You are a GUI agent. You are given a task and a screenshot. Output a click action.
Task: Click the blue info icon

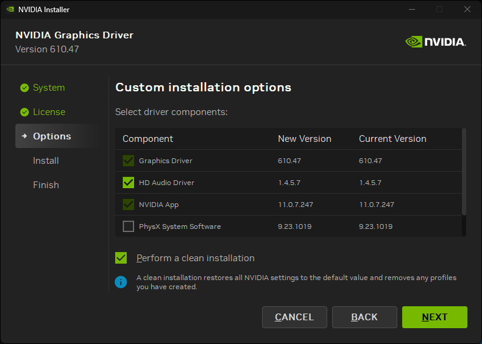(x=121, y=282)
